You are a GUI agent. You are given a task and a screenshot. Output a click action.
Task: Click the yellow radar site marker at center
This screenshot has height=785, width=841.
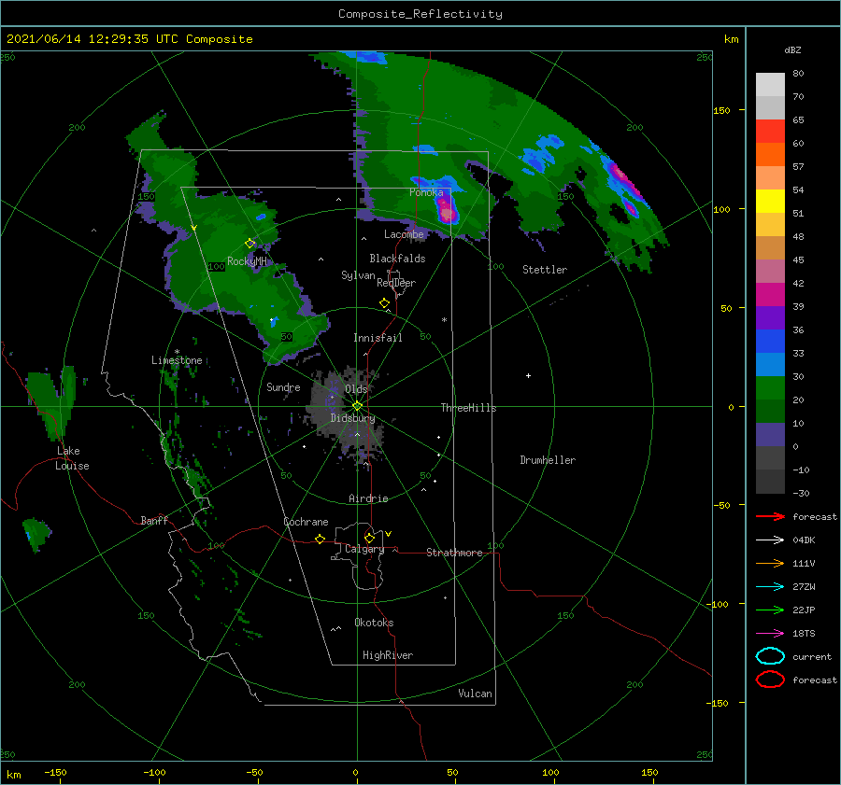tap(357, 406)
